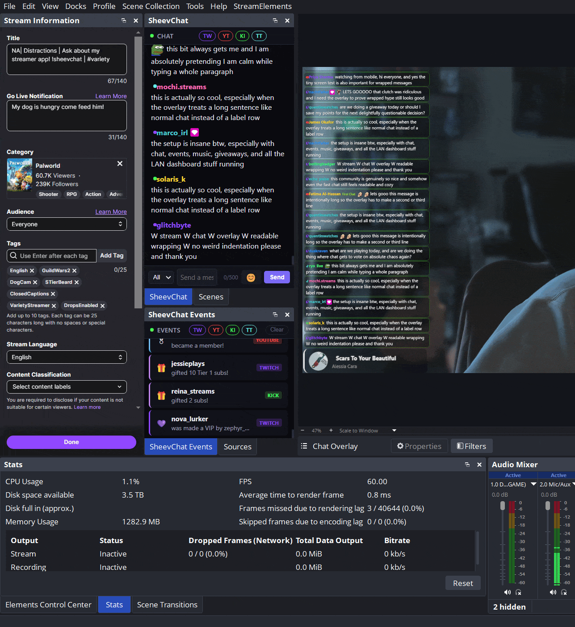Adjust the Mic/Aux volume fader
The width and height of the screenshot is (575, 627).
tap(548, 506)
